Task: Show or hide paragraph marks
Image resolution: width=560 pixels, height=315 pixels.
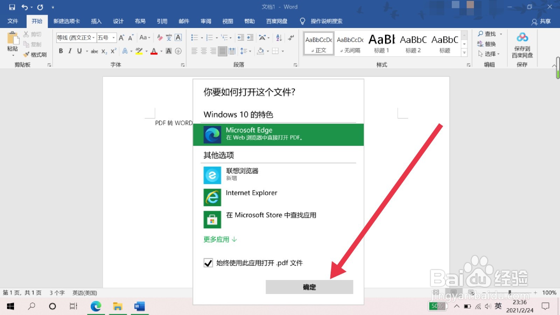Action: [291, 37]
